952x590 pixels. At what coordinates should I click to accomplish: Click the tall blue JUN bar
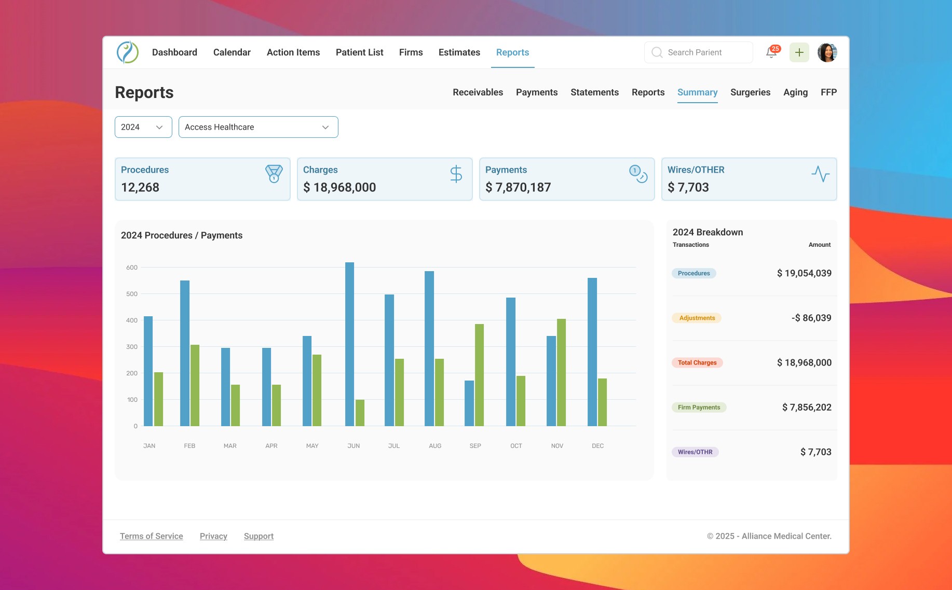349,344
